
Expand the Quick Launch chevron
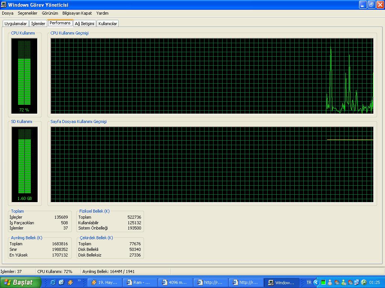pos(79,280)
